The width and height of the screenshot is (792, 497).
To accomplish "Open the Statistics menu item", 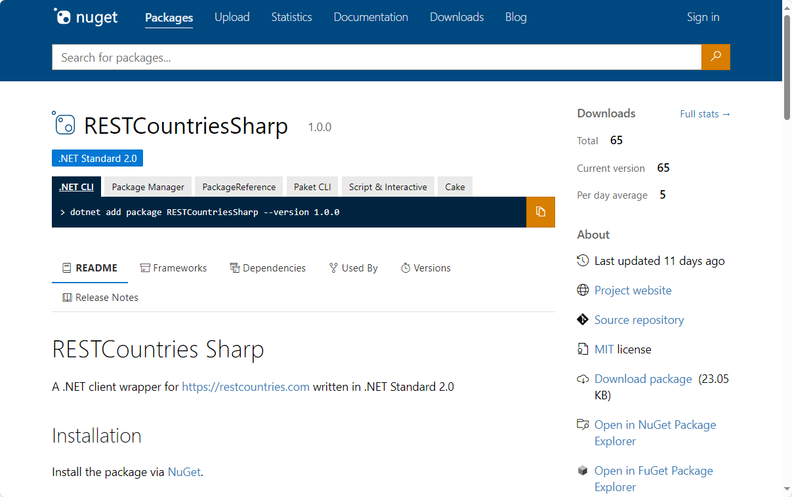I will coord(291,17).
